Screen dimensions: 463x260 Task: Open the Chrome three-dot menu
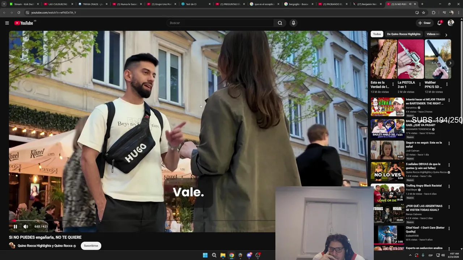[459, 13]
